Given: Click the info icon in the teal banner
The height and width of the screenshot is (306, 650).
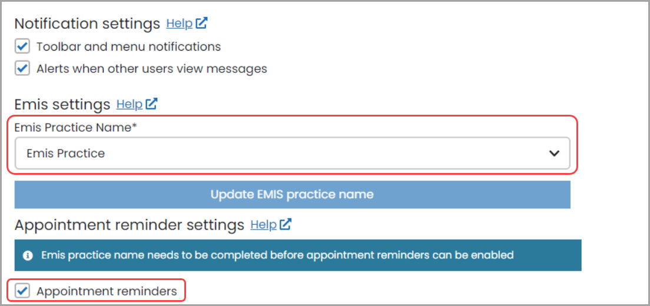Looking at the screenshot, I should point(28,255).
